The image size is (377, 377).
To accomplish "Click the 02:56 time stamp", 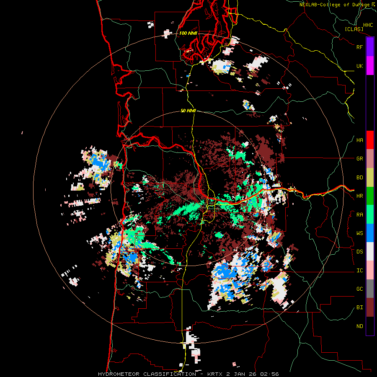I will (x=270, y=374).
